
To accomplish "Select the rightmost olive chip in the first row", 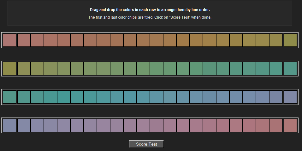I will click(290, 40).
